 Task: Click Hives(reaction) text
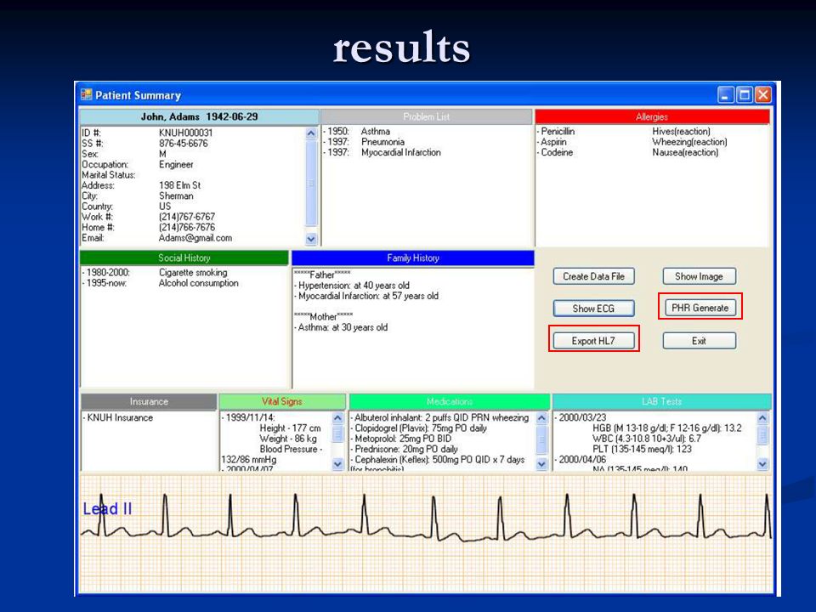(681, 131)
